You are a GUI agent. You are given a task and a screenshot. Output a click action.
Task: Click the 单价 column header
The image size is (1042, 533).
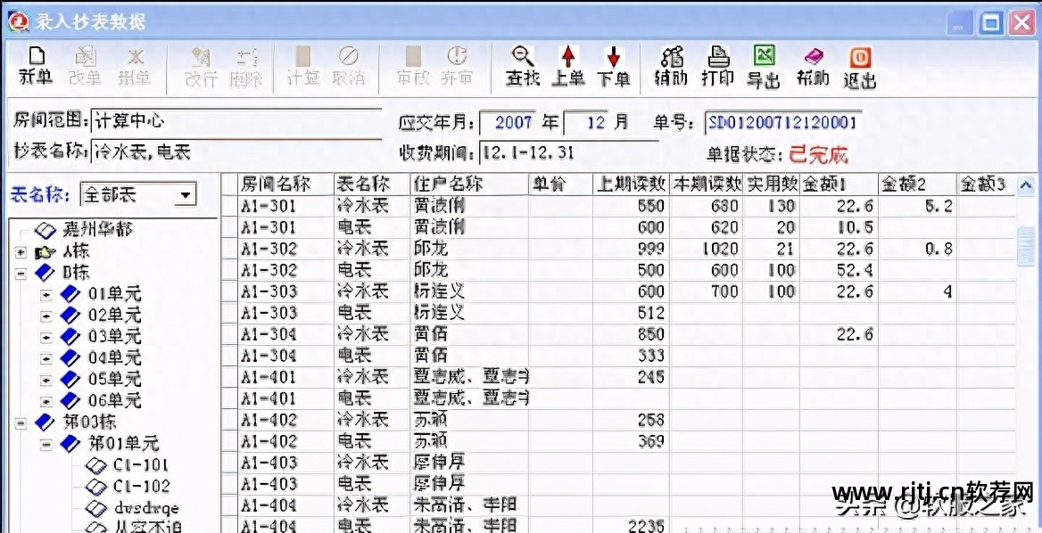[x=561, y=184]
